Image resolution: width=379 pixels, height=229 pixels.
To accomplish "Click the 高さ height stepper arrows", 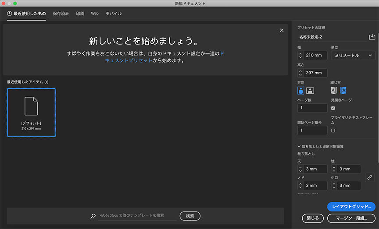I will tap(300, 73).
